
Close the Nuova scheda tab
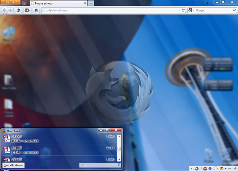pyautogui.click(x=85, y=3)
